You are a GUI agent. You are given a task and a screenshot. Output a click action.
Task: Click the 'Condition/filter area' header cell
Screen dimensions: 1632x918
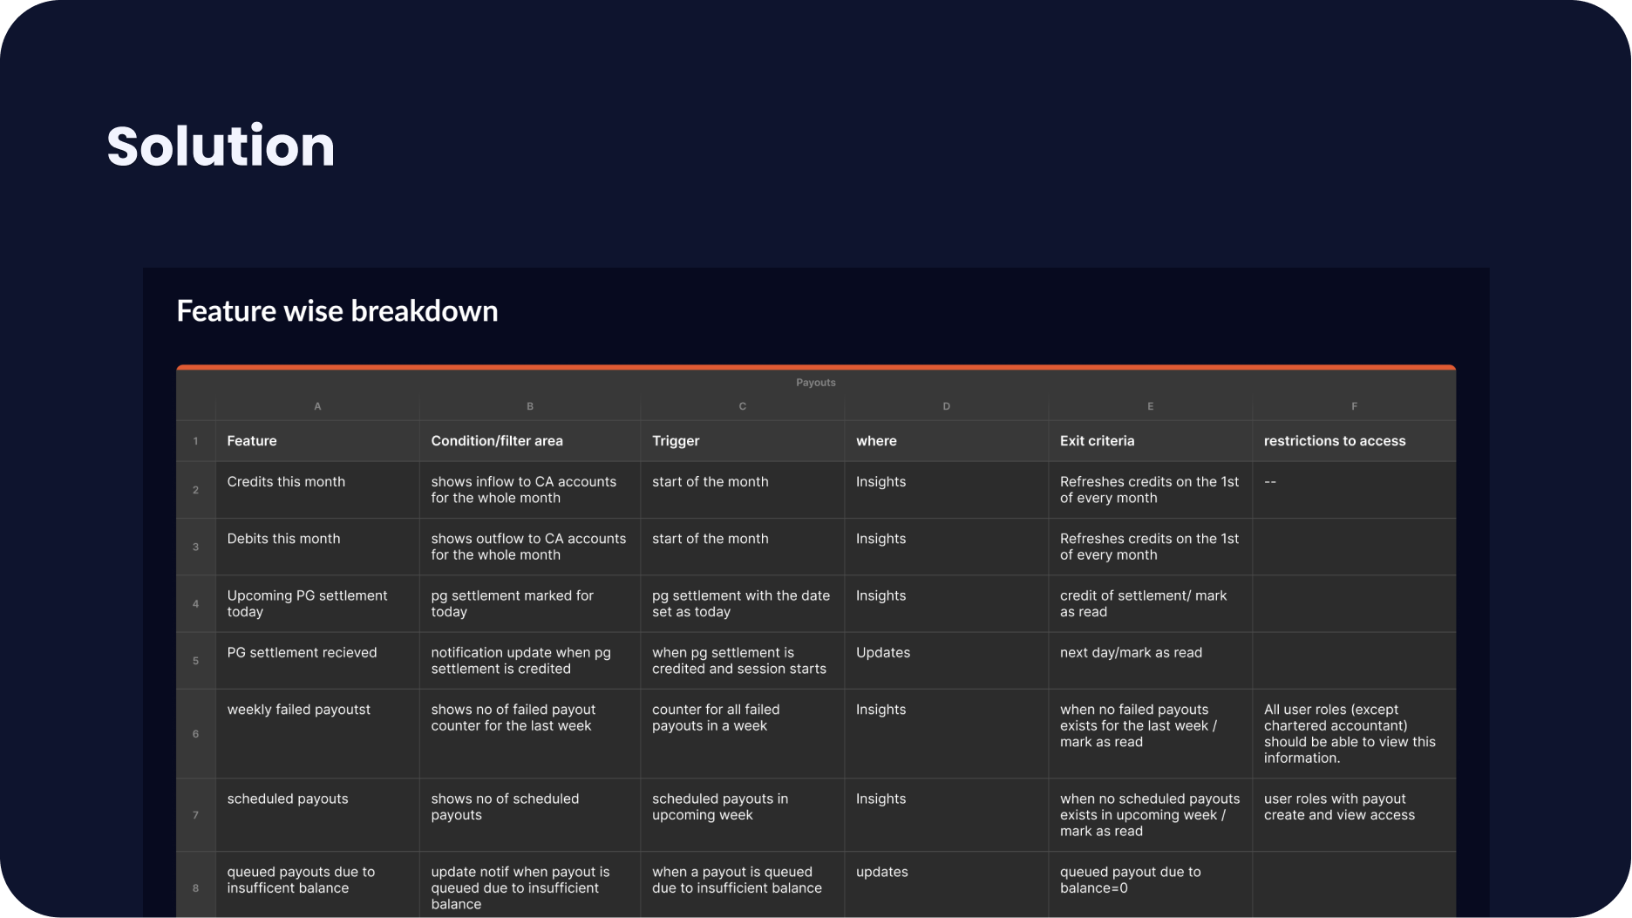point(529,441)
